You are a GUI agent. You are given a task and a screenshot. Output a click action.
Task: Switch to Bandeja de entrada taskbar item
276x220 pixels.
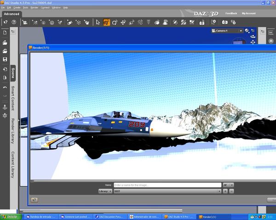(x=41, y=217)
